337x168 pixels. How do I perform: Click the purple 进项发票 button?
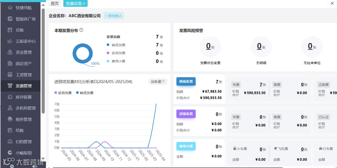[186, 114]
